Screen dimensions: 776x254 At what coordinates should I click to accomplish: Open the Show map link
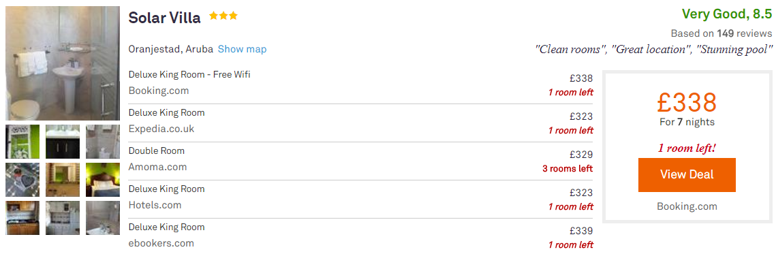tap(242, 49)
